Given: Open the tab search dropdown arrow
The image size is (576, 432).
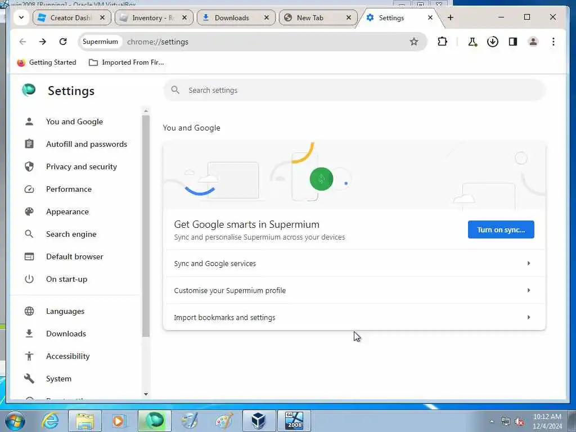Looking at the screenshot, I should coord(21,17).
